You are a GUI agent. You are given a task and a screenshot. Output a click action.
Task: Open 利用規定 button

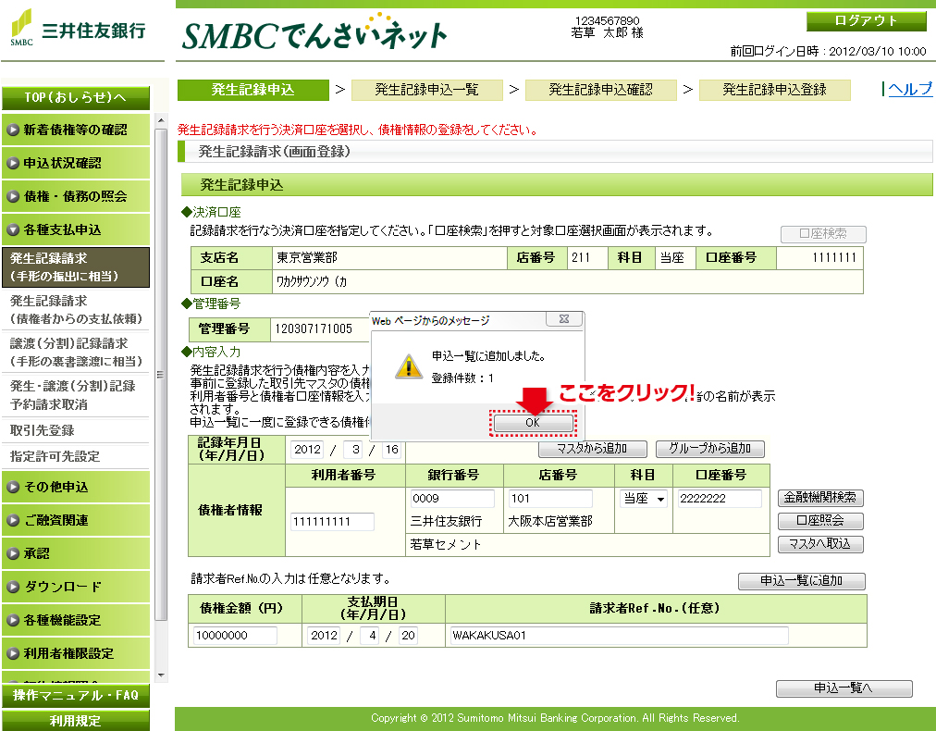(76, 721)
